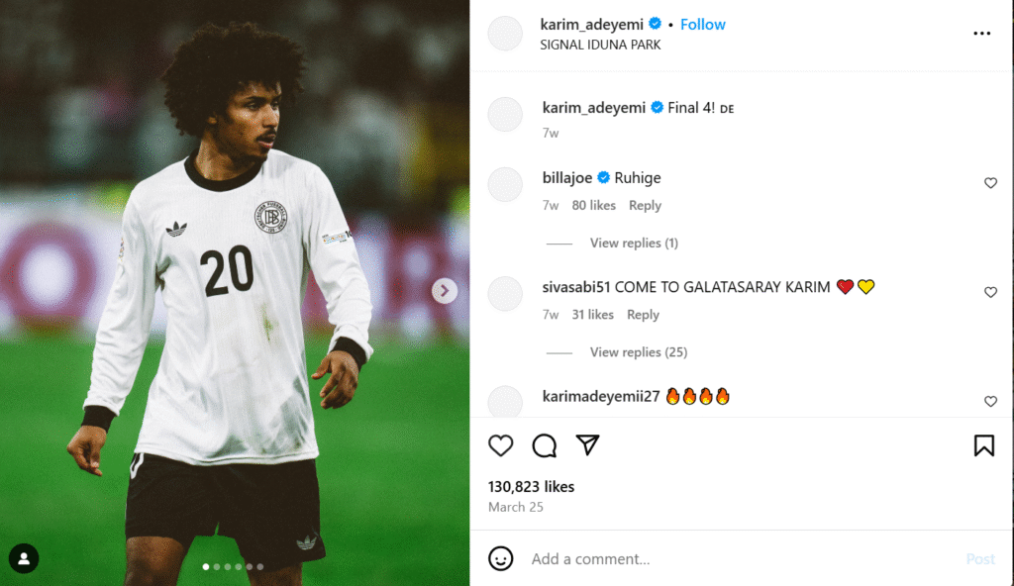
Task: Open comments with the speech bubble icon
Action: (543, 446)
